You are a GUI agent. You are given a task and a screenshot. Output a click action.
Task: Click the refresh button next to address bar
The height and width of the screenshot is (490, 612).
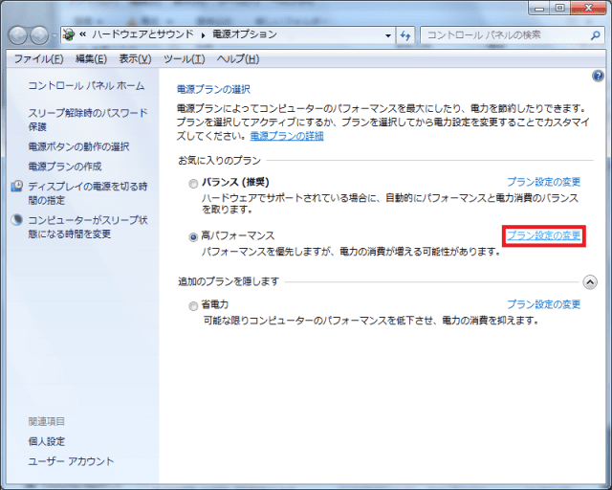point(405,35)
